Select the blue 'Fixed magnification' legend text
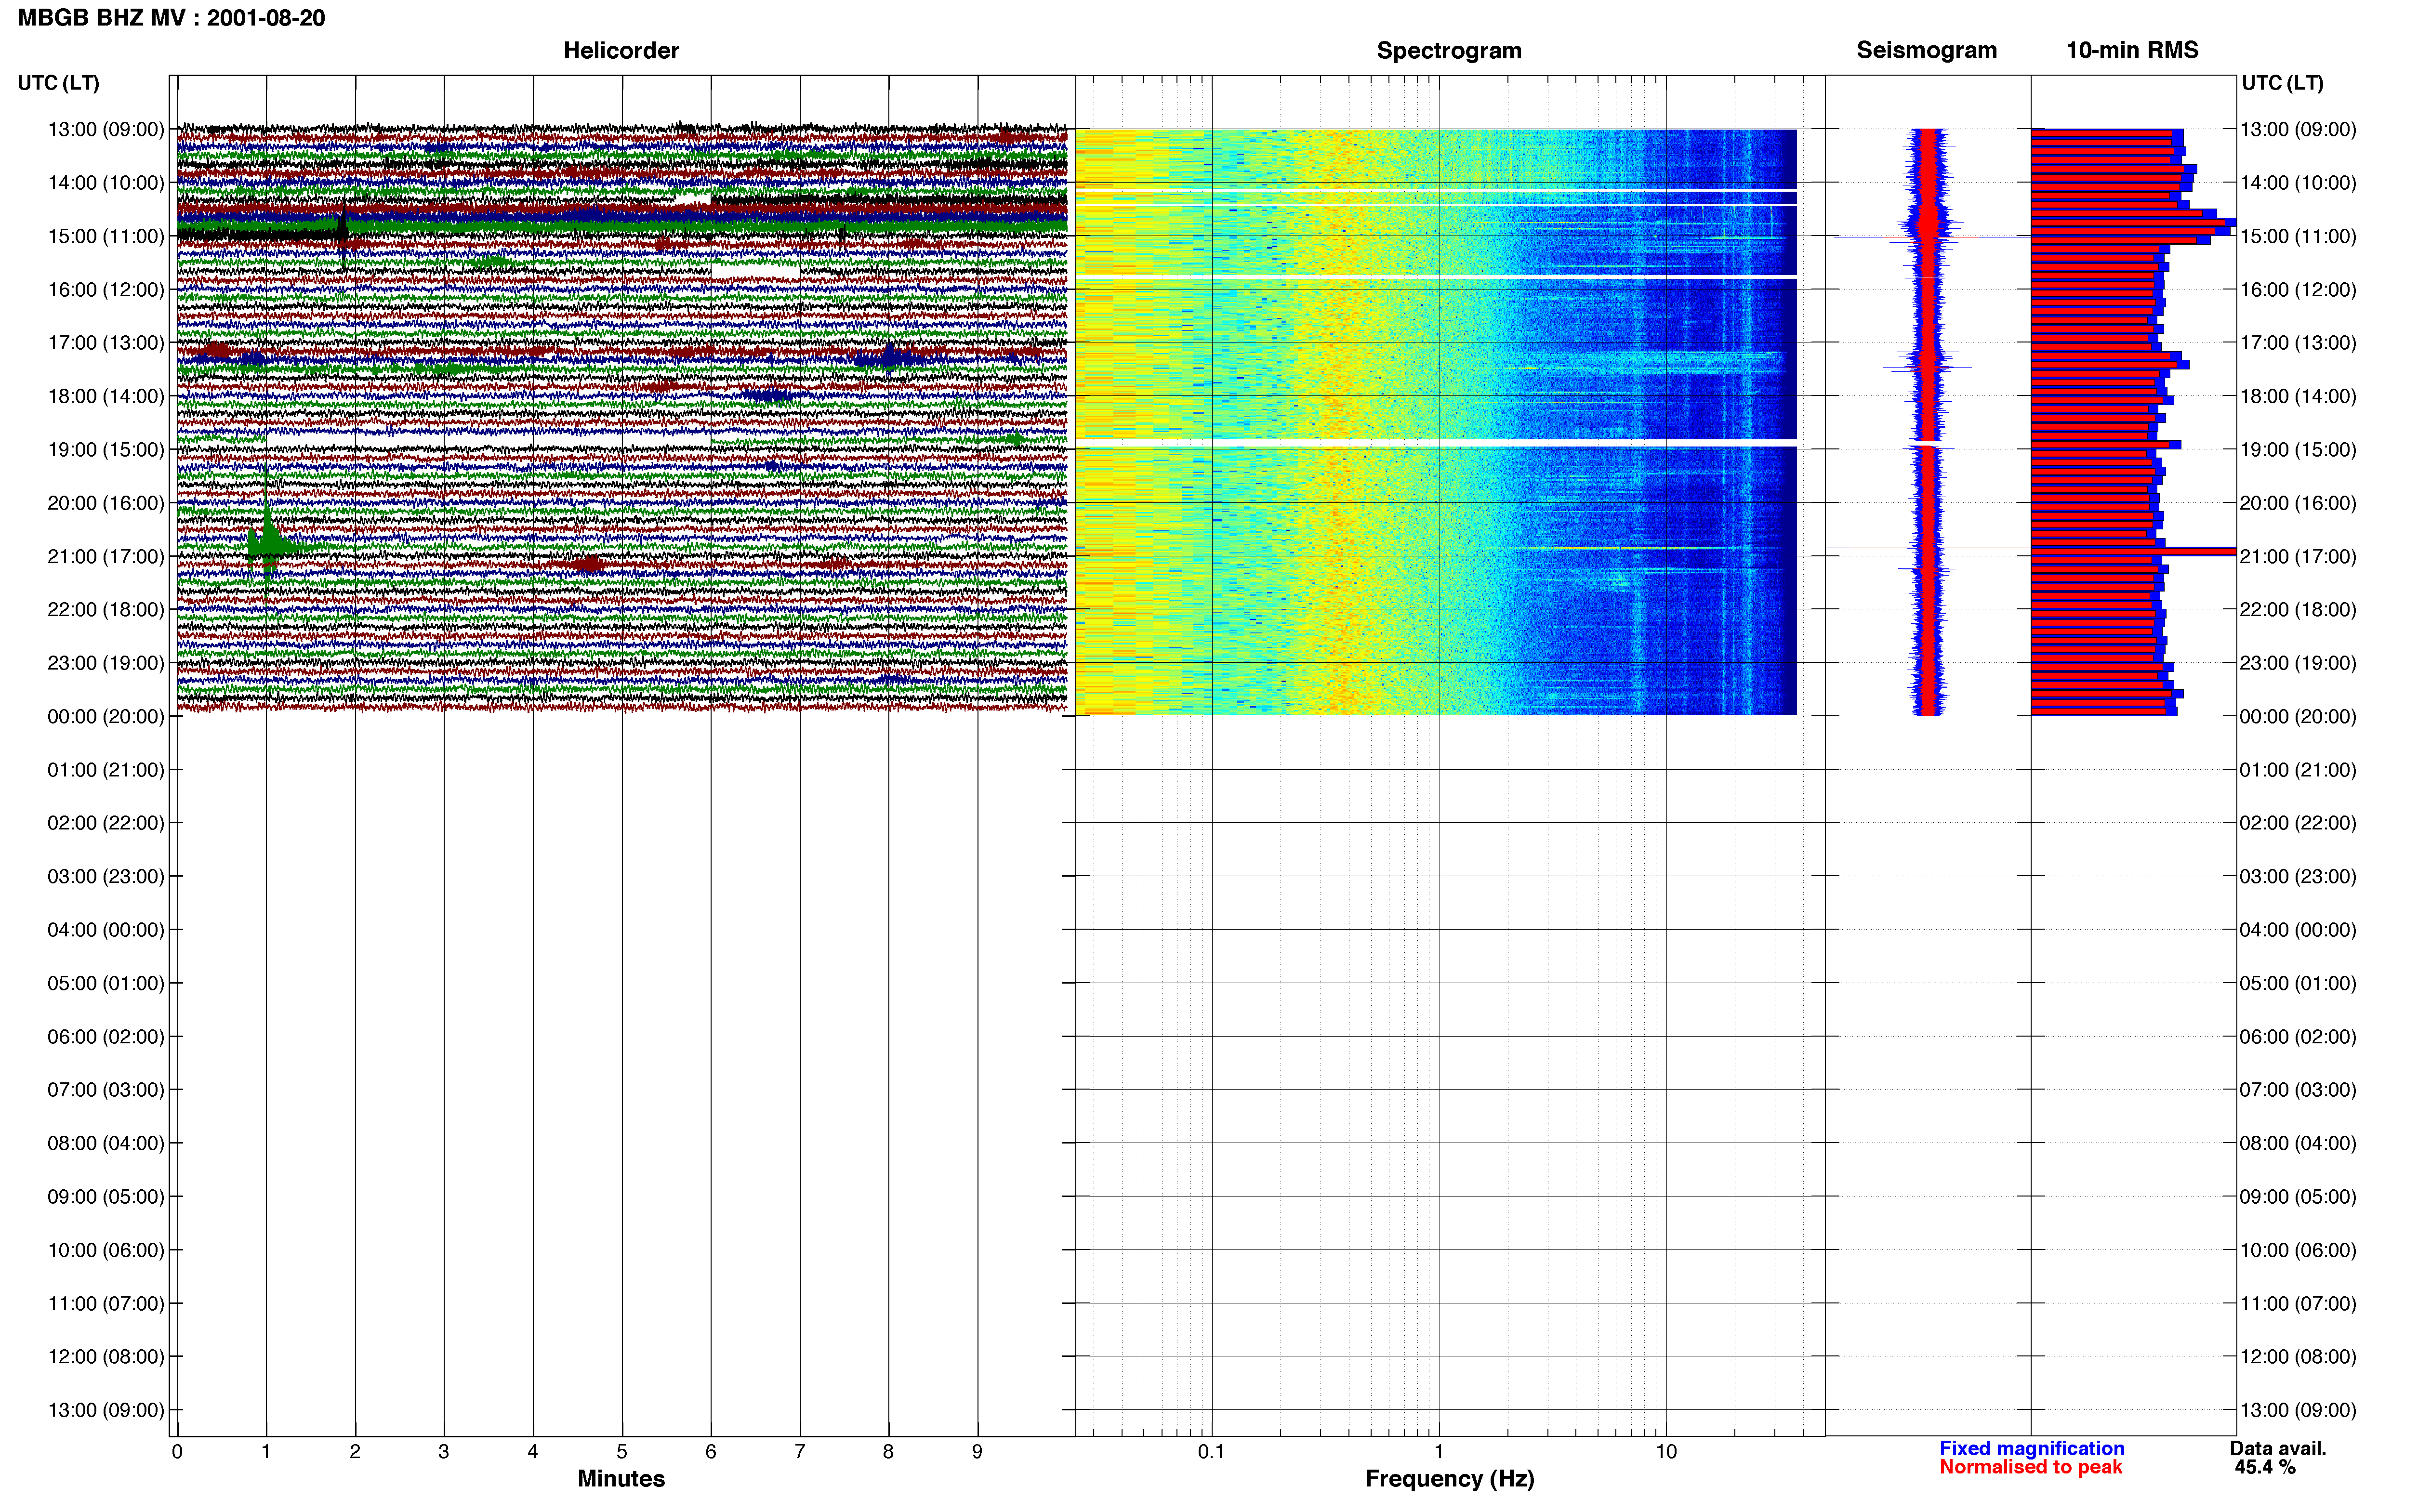Screen dimensions: 2418x1512 [x=2031, y=1448]
